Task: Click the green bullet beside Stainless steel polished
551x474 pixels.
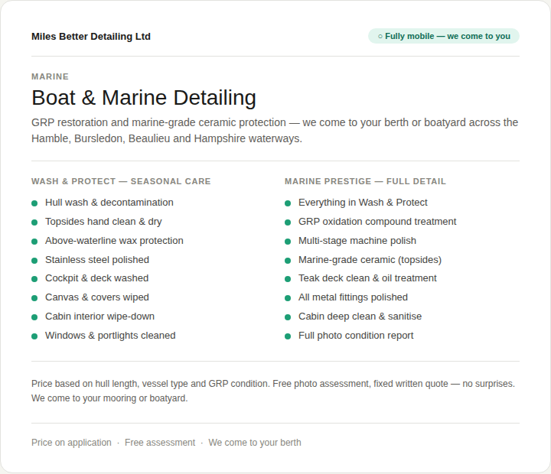Action: pos(34,261)
